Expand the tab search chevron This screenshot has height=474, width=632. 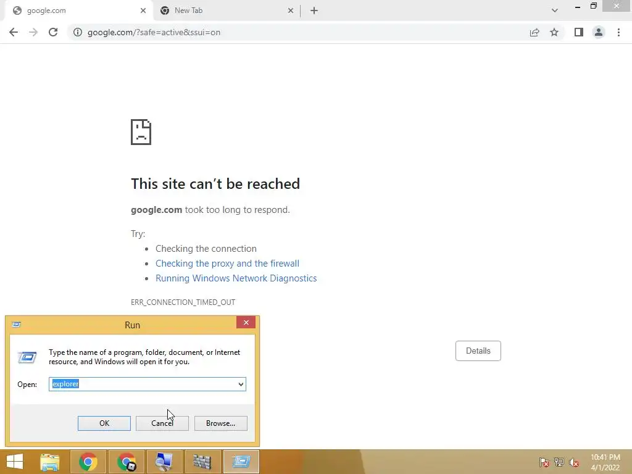(555, 10)
